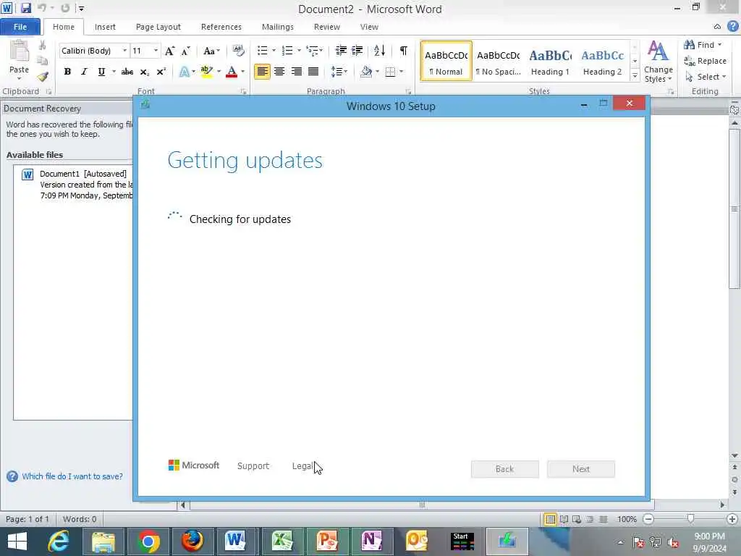The width and height of the screenshot is (741, 556).
Task: Click the Copy icon in Clipboard
Action: [x=43, y=61]
